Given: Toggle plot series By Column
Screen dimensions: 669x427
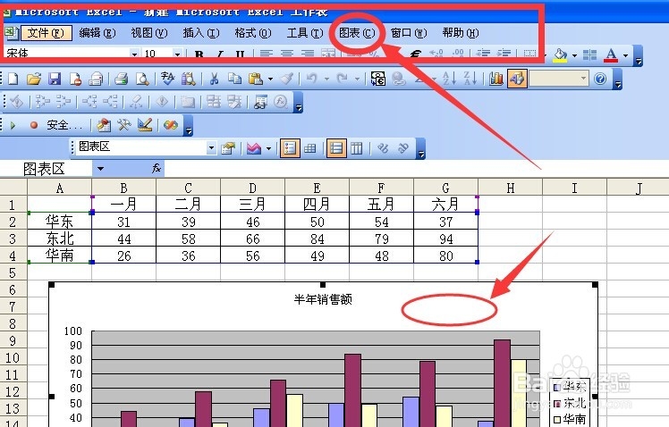Looking at the screenshot, I should (x=357, y=148).
